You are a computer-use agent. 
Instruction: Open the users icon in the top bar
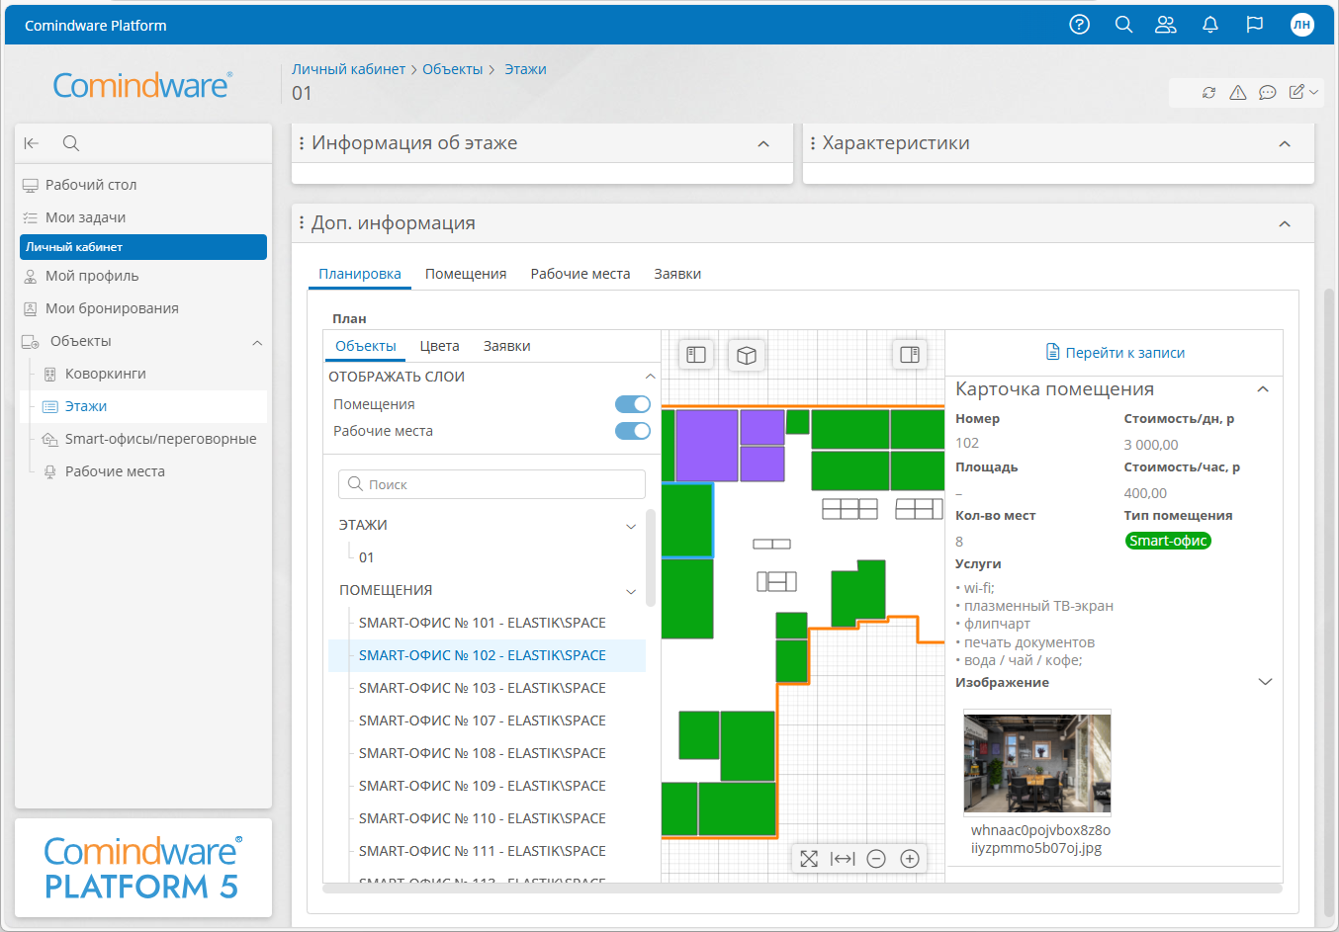pyautogui.click(x=1166, y=25)
